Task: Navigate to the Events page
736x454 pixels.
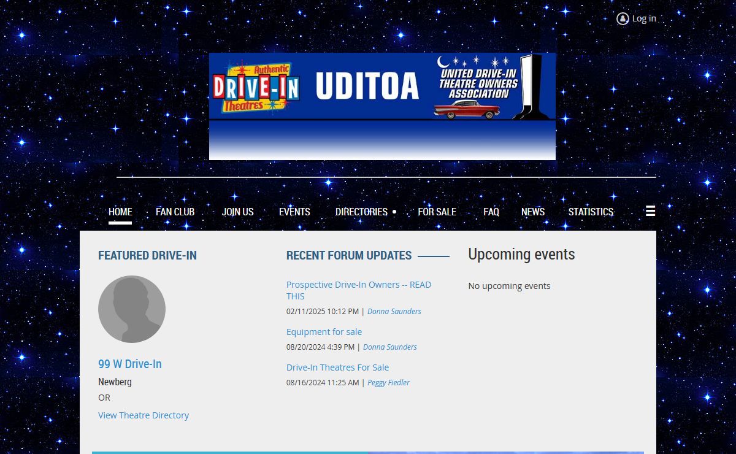Action: point(294,212)
